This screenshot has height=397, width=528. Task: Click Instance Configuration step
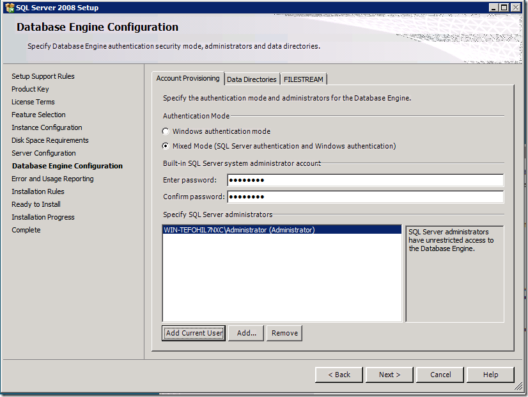click(x=47, y=127)
